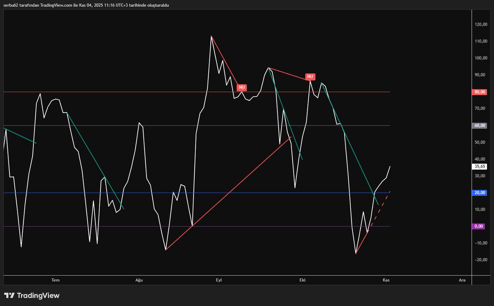Click the TradingView logo
The width and height of the screenshot is (494, 306).
[x=32, y=295]
